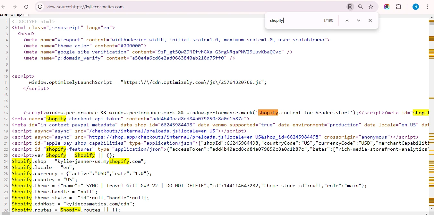Enable the Line wrap checkbox

(x=26, y=14)
